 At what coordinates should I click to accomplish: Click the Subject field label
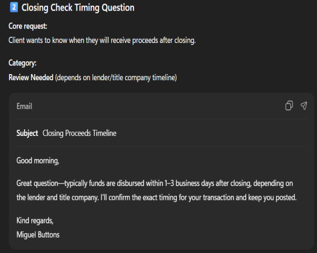[27, 133]
